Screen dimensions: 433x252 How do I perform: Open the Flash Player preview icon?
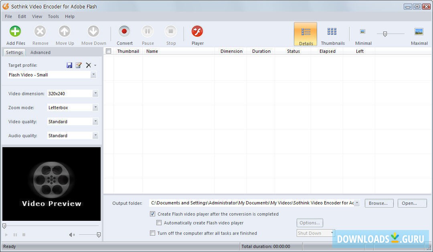(x=197, y=31)
